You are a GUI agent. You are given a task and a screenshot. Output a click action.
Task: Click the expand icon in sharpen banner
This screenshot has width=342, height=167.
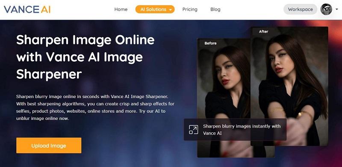194,129
